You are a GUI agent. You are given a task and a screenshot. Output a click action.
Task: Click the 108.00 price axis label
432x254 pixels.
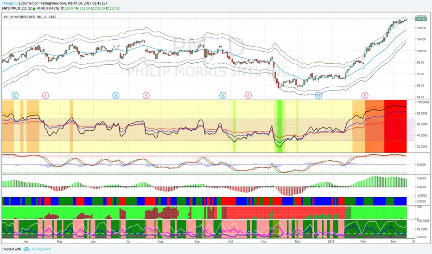click(x=420, y=28)
